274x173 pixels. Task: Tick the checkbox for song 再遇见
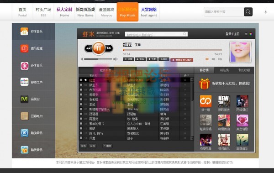coord(81,119)
